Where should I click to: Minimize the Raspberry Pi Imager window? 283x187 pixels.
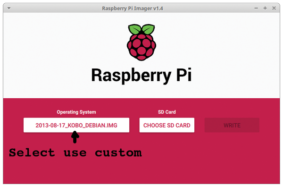tap(256, 8)
